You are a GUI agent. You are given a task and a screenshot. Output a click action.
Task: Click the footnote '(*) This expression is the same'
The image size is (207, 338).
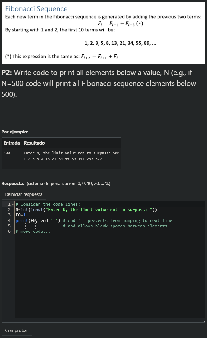[61, 57]
